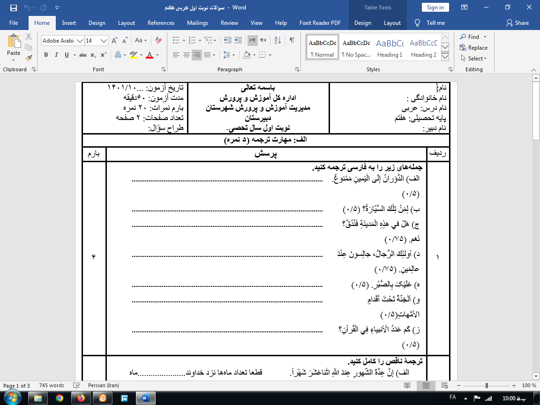Image resolution: width=540 pixels, height=405 pixels.
Task: Decrease paragraph indent
Action: tap(228, 40)
